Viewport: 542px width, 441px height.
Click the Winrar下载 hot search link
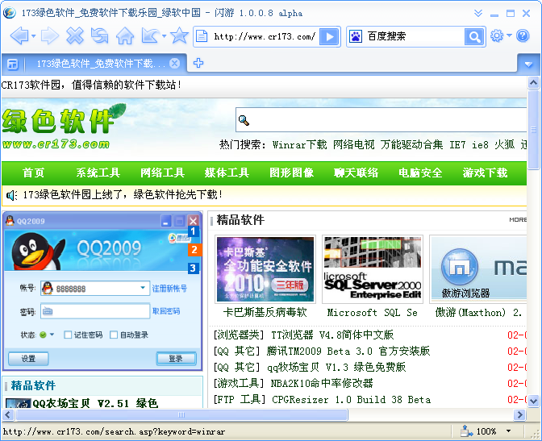(299, 144)
